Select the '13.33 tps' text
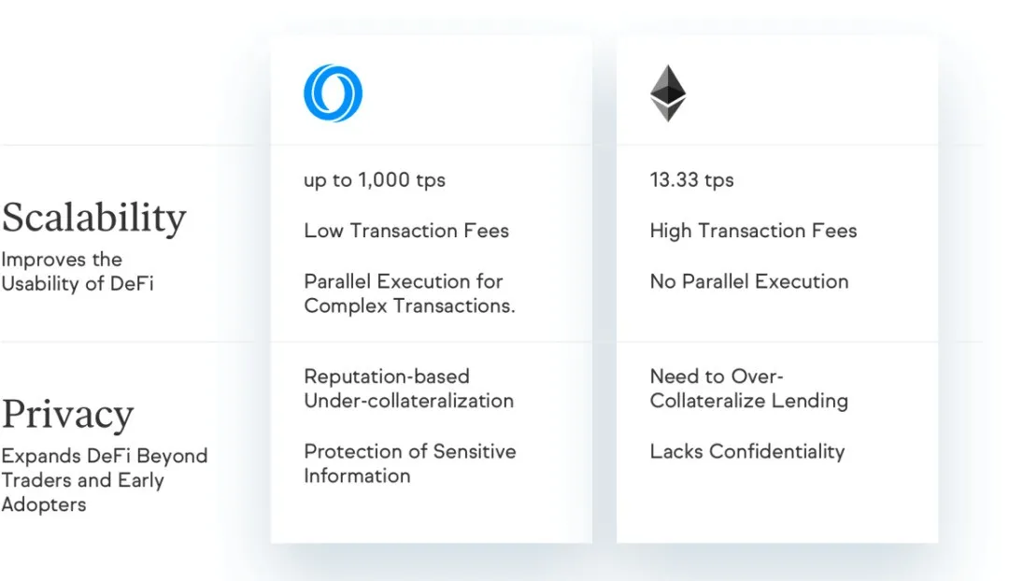1009x581 pixels. click(691, 180)
